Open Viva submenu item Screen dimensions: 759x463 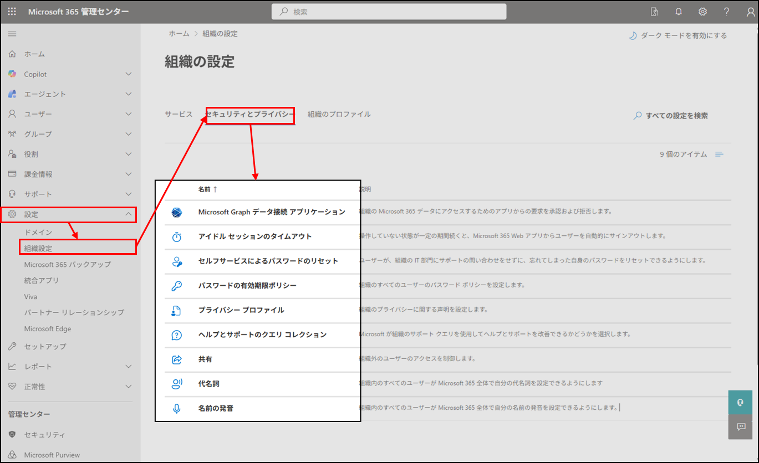(x=31, y=297)
